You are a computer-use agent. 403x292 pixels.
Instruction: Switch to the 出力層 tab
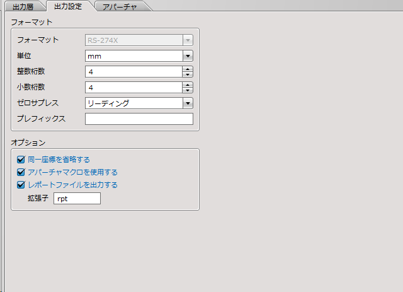click(x=24, y=6)
